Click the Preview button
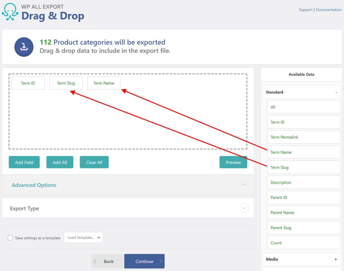This screenshot has width=344, height=271. coord(233,162)
